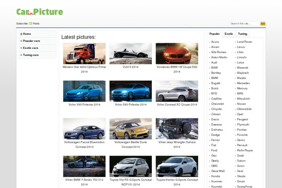
Task: Open the Aixam brand link
Action: (x=215, y=47)
